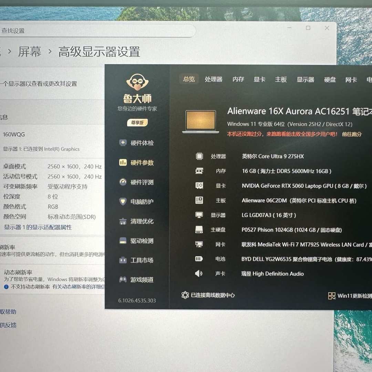Minimize the Settings window
The width and height of the screenshot is (372, 372).
(x=289, y=28)
